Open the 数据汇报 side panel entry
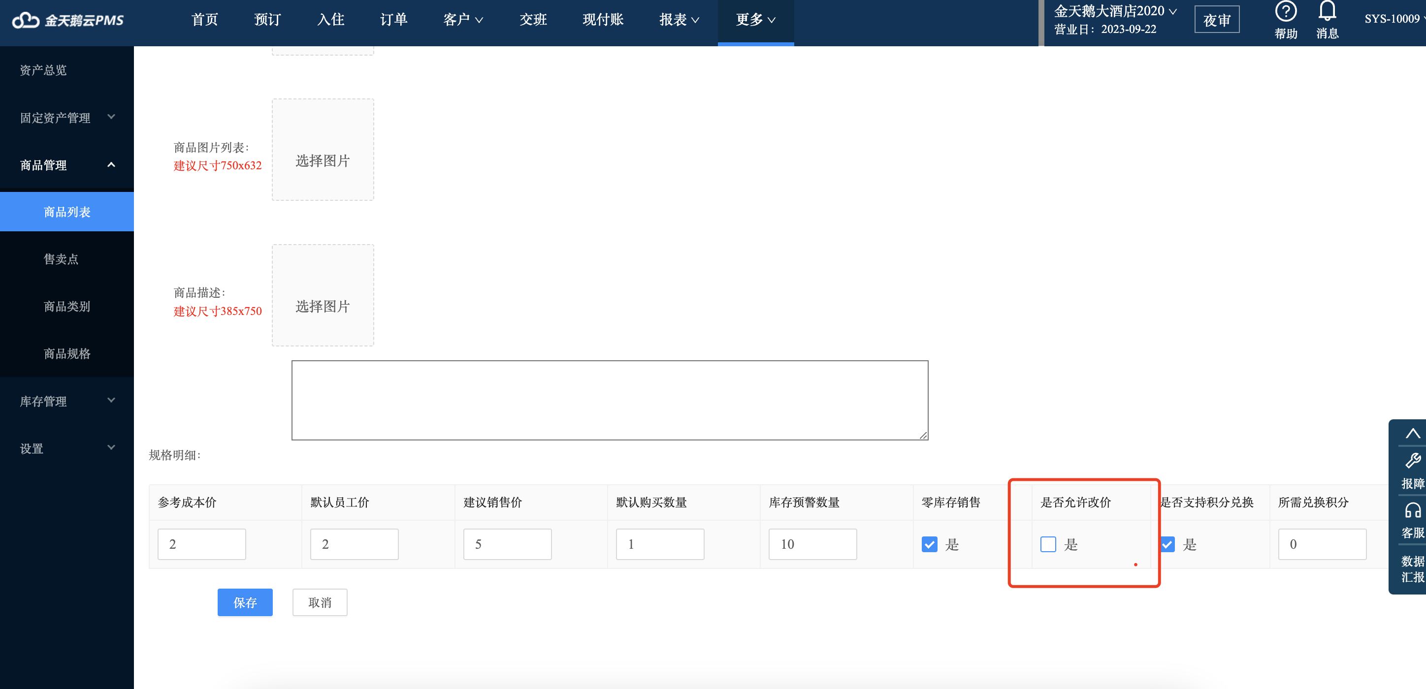 tap(1412, 569)
